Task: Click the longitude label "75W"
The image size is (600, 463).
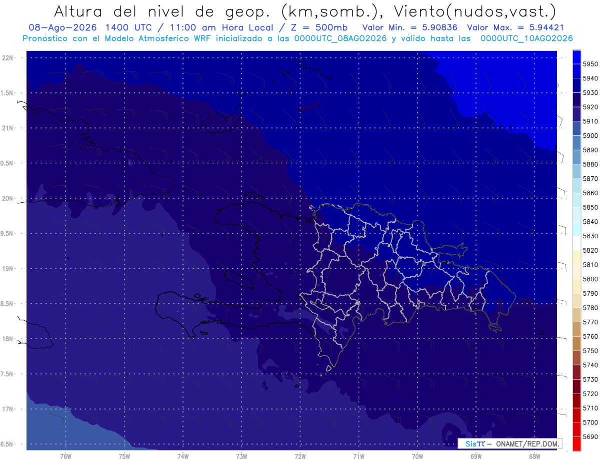Action: (x=124, y=456)
